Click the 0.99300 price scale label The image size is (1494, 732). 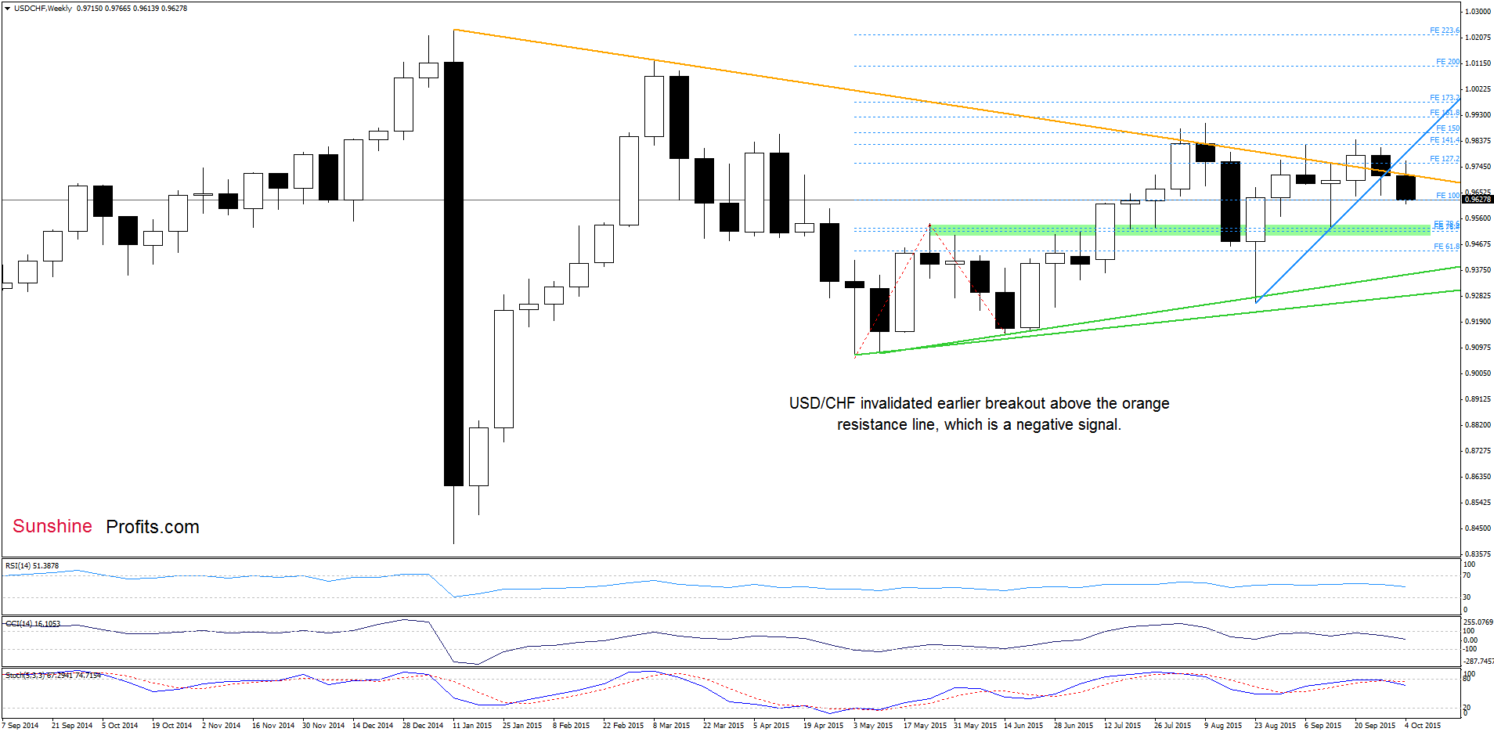pyautogui.click(x=1478, y=115)
